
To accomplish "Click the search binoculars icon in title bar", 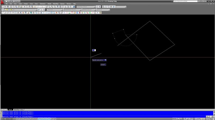I will click(199, 1).
